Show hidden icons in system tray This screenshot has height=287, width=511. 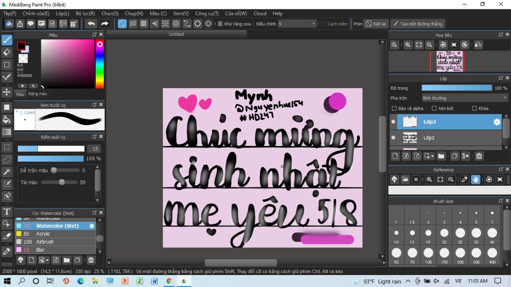click(408, 281)
